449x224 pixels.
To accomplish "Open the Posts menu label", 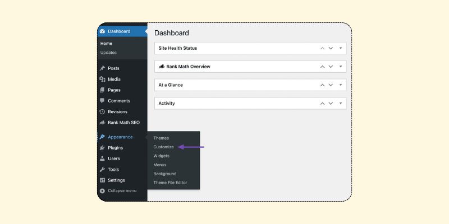I will click(x=114, y=68).
